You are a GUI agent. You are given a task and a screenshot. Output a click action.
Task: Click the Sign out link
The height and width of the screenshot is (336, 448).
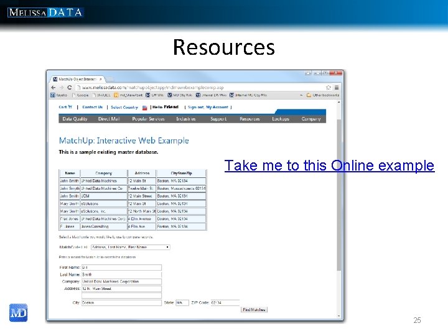[x=196, y=107]
